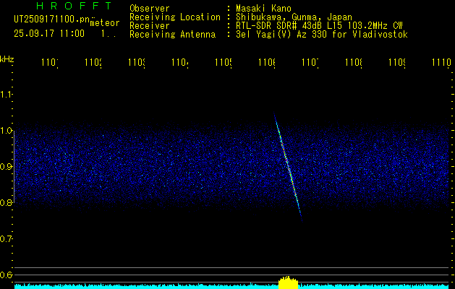Click the first 110 time tick label

(x=48, y=64)
